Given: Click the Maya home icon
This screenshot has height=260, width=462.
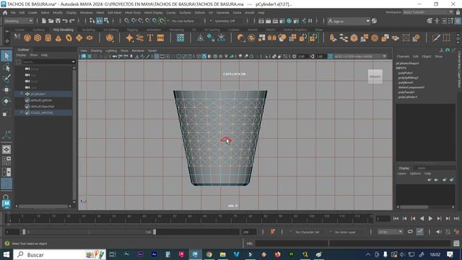Looking at the screenshot, I should (x=5, y=13).
